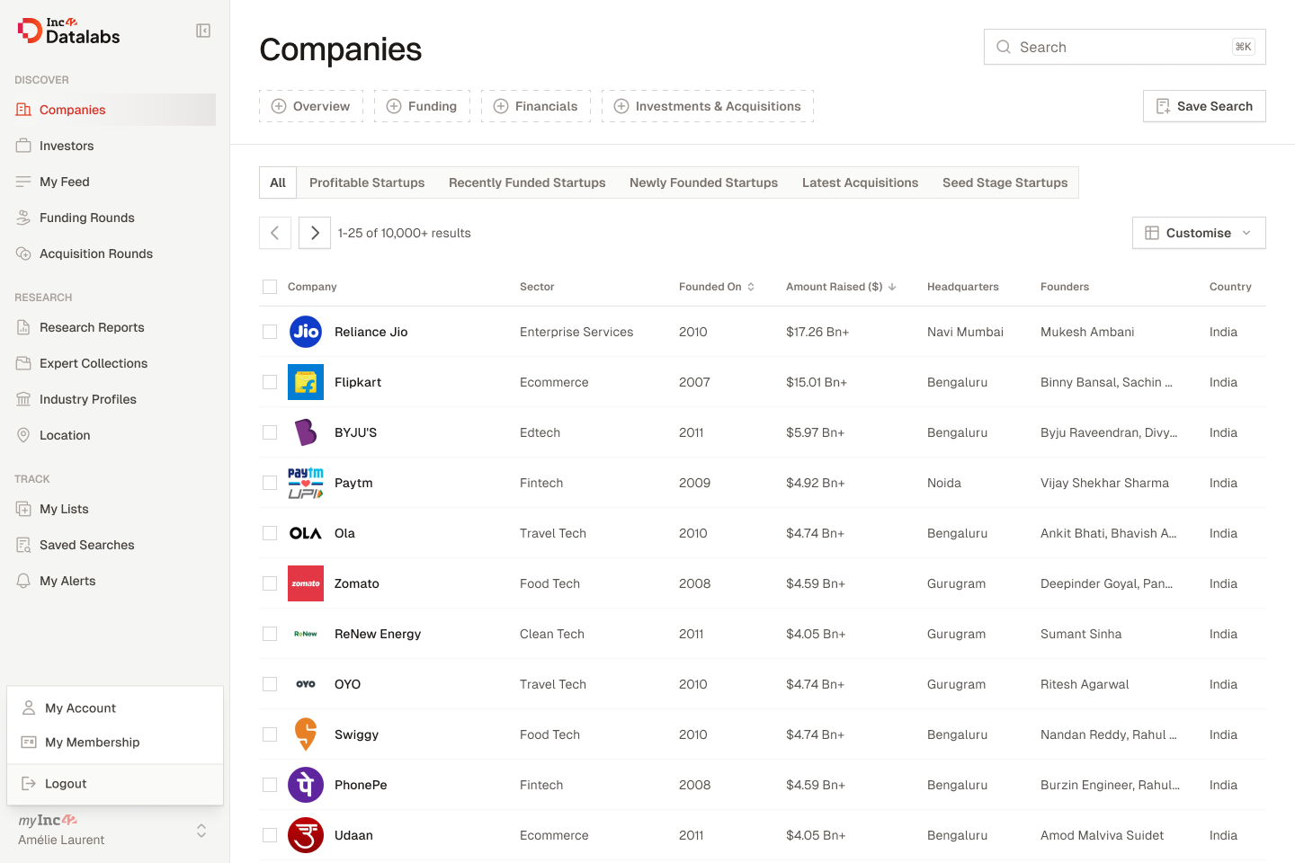Open Swiggy logo icon
The height and width of the screenshot is (863, 1295).
click(x=306, y=734)
